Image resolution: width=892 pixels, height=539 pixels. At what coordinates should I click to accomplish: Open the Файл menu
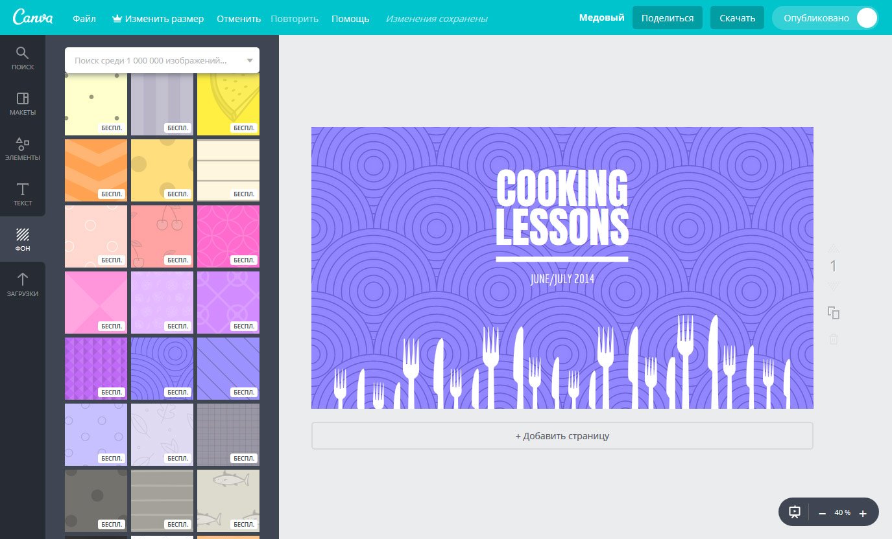tap(84, 19)
